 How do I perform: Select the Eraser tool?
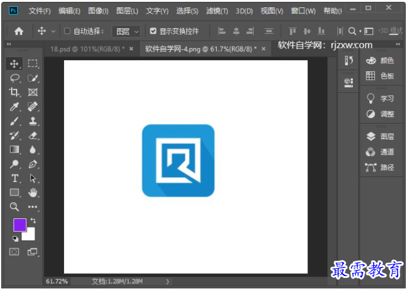[33, 135]
